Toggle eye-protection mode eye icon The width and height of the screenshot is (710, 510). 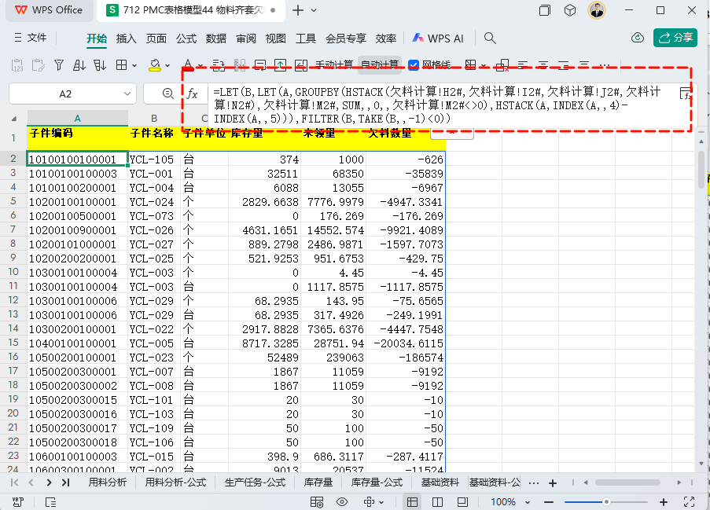tap(342, 502)
